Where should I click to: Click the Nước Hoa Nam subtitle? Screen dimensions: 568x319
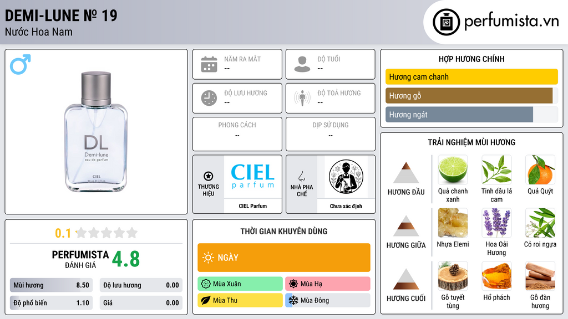[39, 32]
